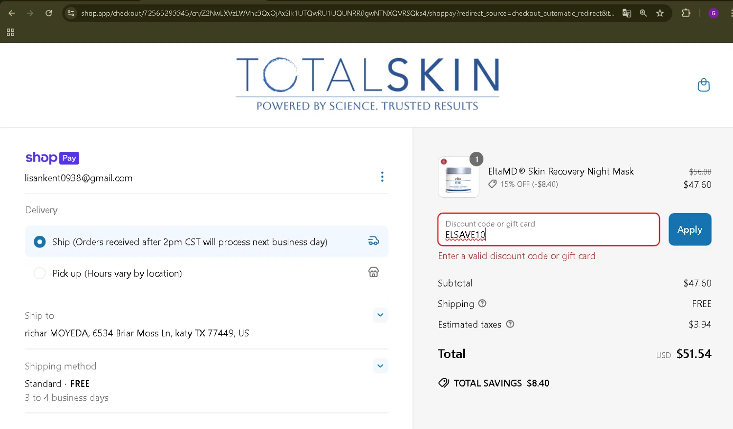Image resolution: width=733 pixels, height=429 pixels.
Task: Expand the Shipping method section
Action: (x=380, y=366)
